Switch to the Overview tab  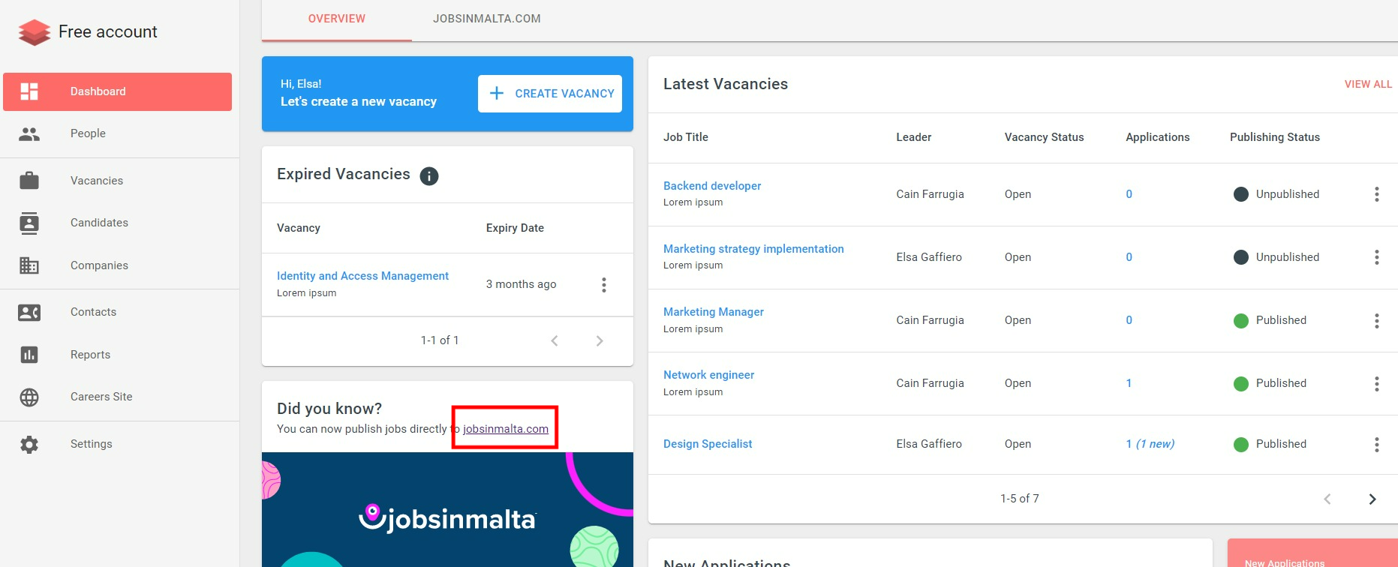[337, 19]
